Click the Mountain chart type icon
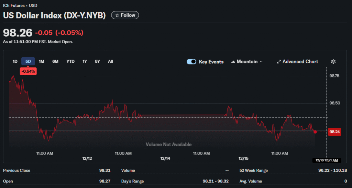Screen dimensions: 352x188 [233, 62]
